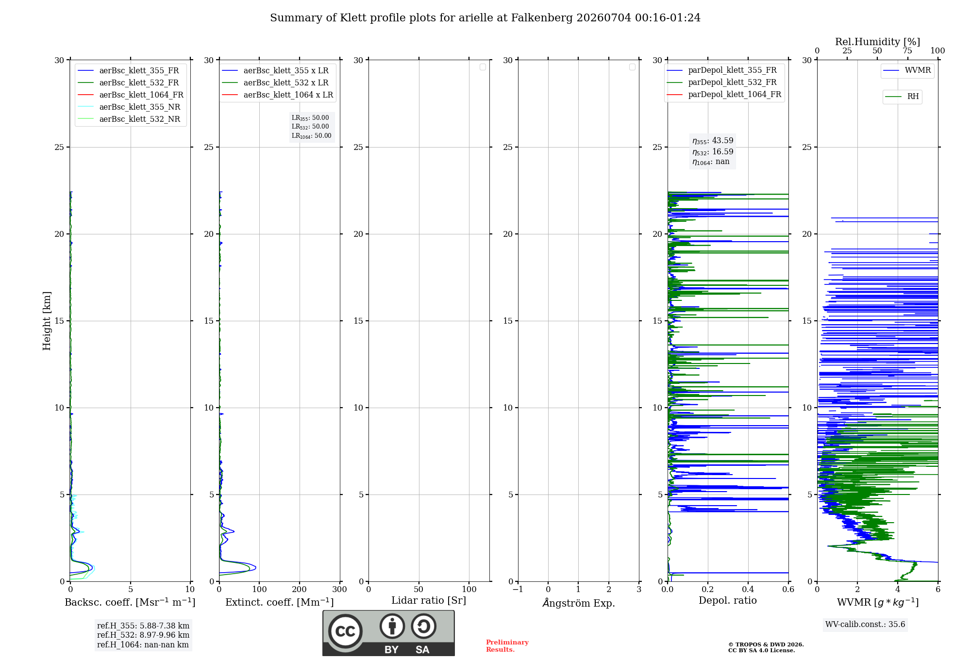Screen dimensions: 971x660
Task: Click the empty legend box in Lidar ratio panel
Action: [483, 67]
